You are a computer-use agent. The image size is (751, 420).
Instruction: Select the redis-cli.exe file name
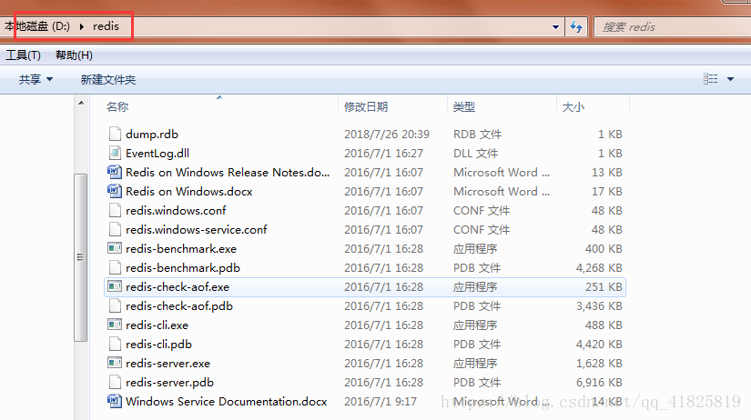point(157,325)
